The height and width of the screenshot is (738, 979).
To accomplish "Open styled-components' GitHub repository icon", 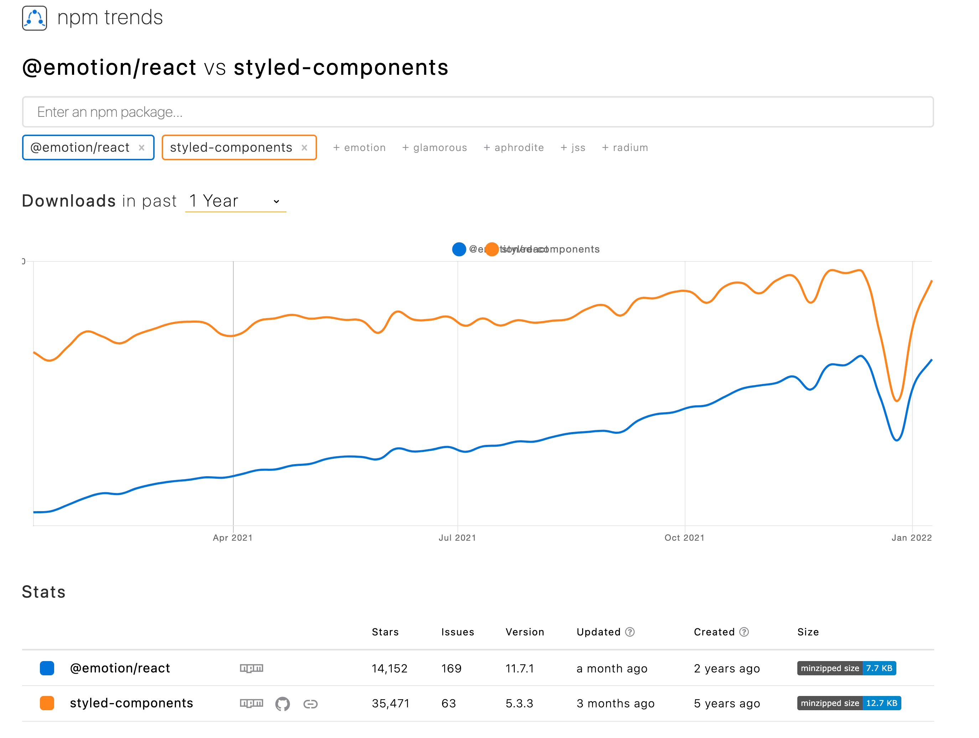I will tap(283, 703).
